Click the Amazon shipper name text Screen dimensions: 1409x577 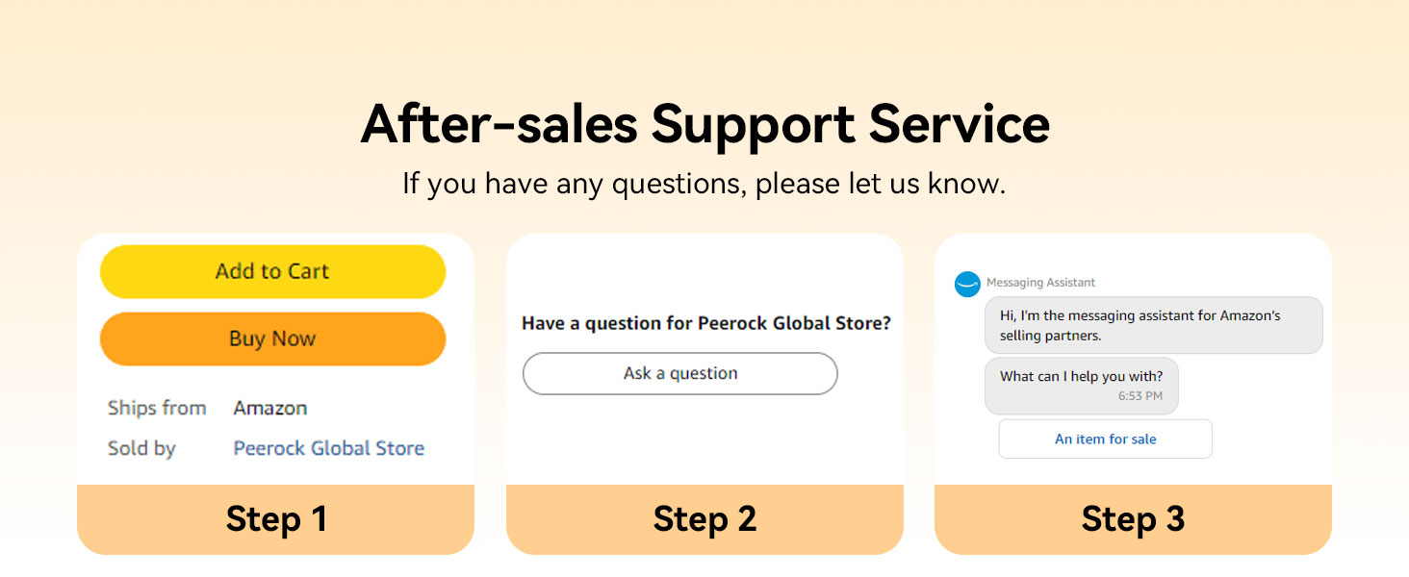269,408
